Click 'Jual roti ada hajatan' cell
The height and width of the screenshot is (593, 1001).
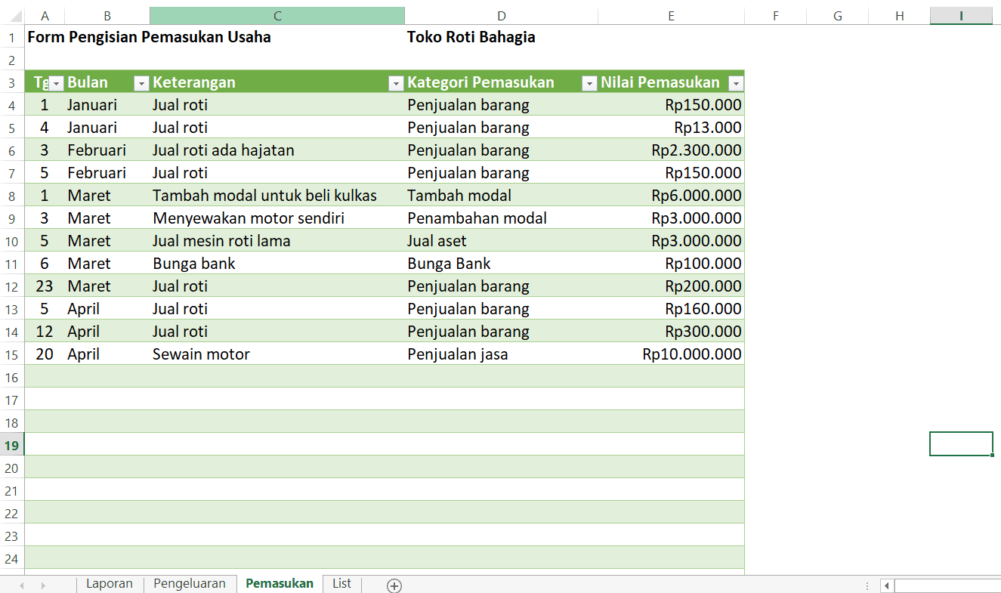(277, 150)
